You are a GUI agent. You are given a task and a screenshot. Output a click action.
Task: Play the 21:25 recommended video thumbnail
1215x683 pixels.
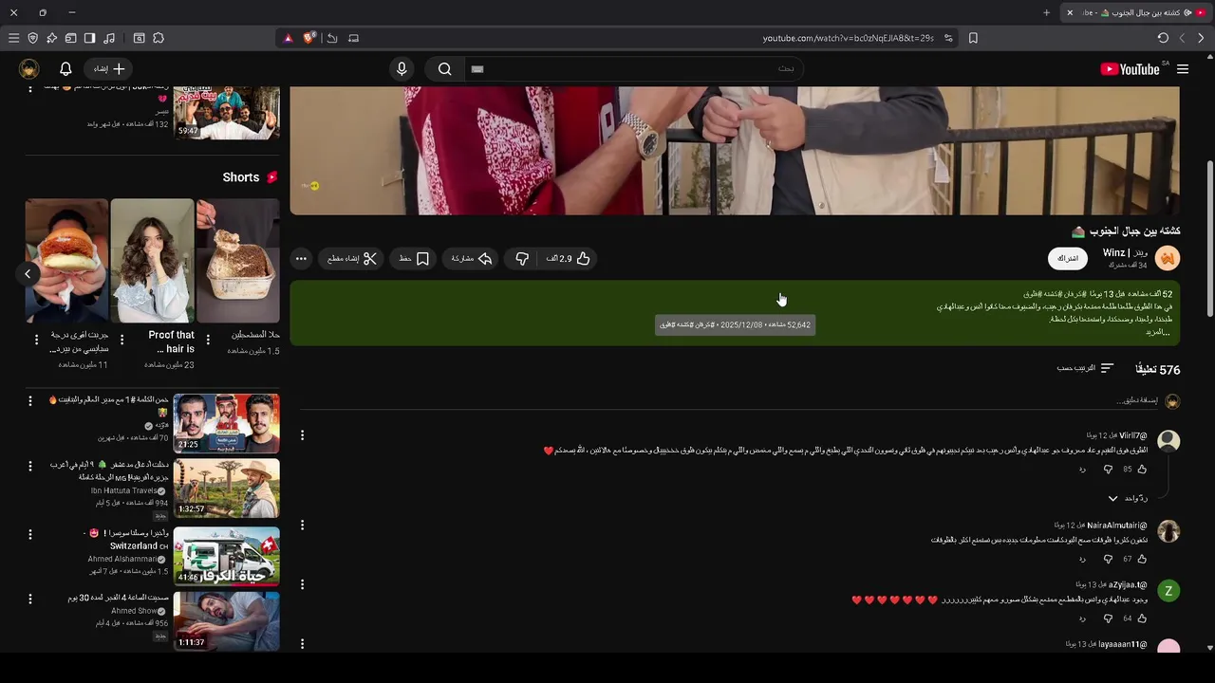click(x=226, y=423)
